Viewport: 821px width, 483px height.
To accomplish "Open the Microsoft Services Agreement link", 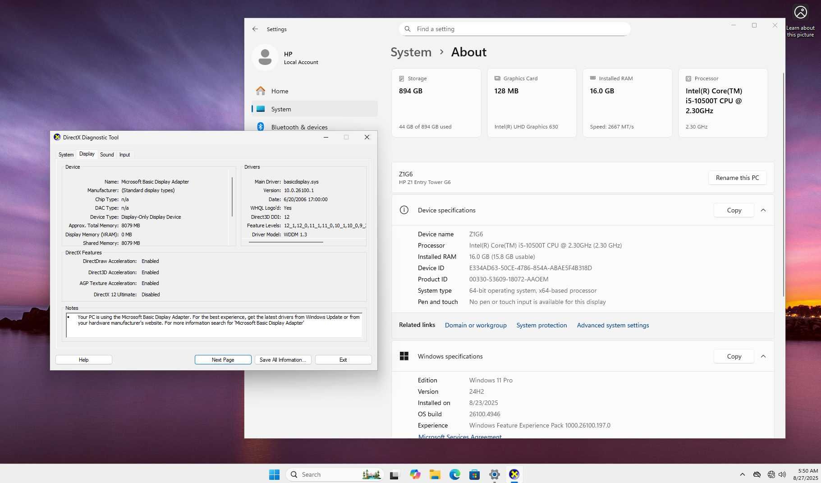I will 460,437.
